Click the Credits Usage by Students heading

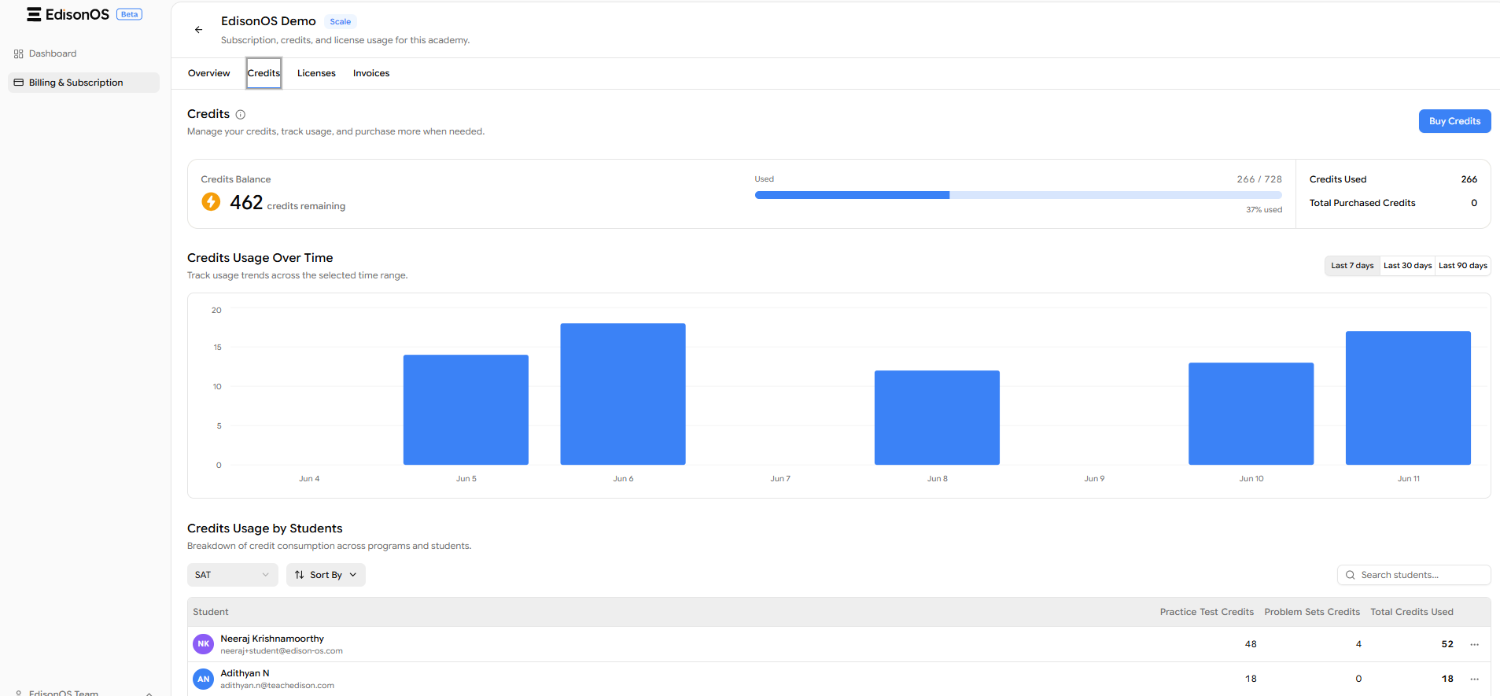pyautogui.click(x=265, y=528)
